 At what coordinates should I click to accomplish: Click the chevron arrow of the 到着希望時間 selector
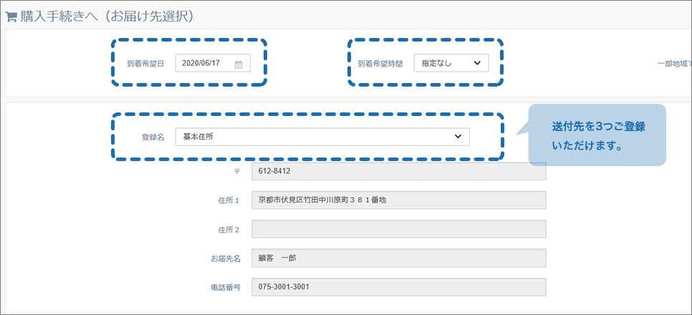pos(476,63)
